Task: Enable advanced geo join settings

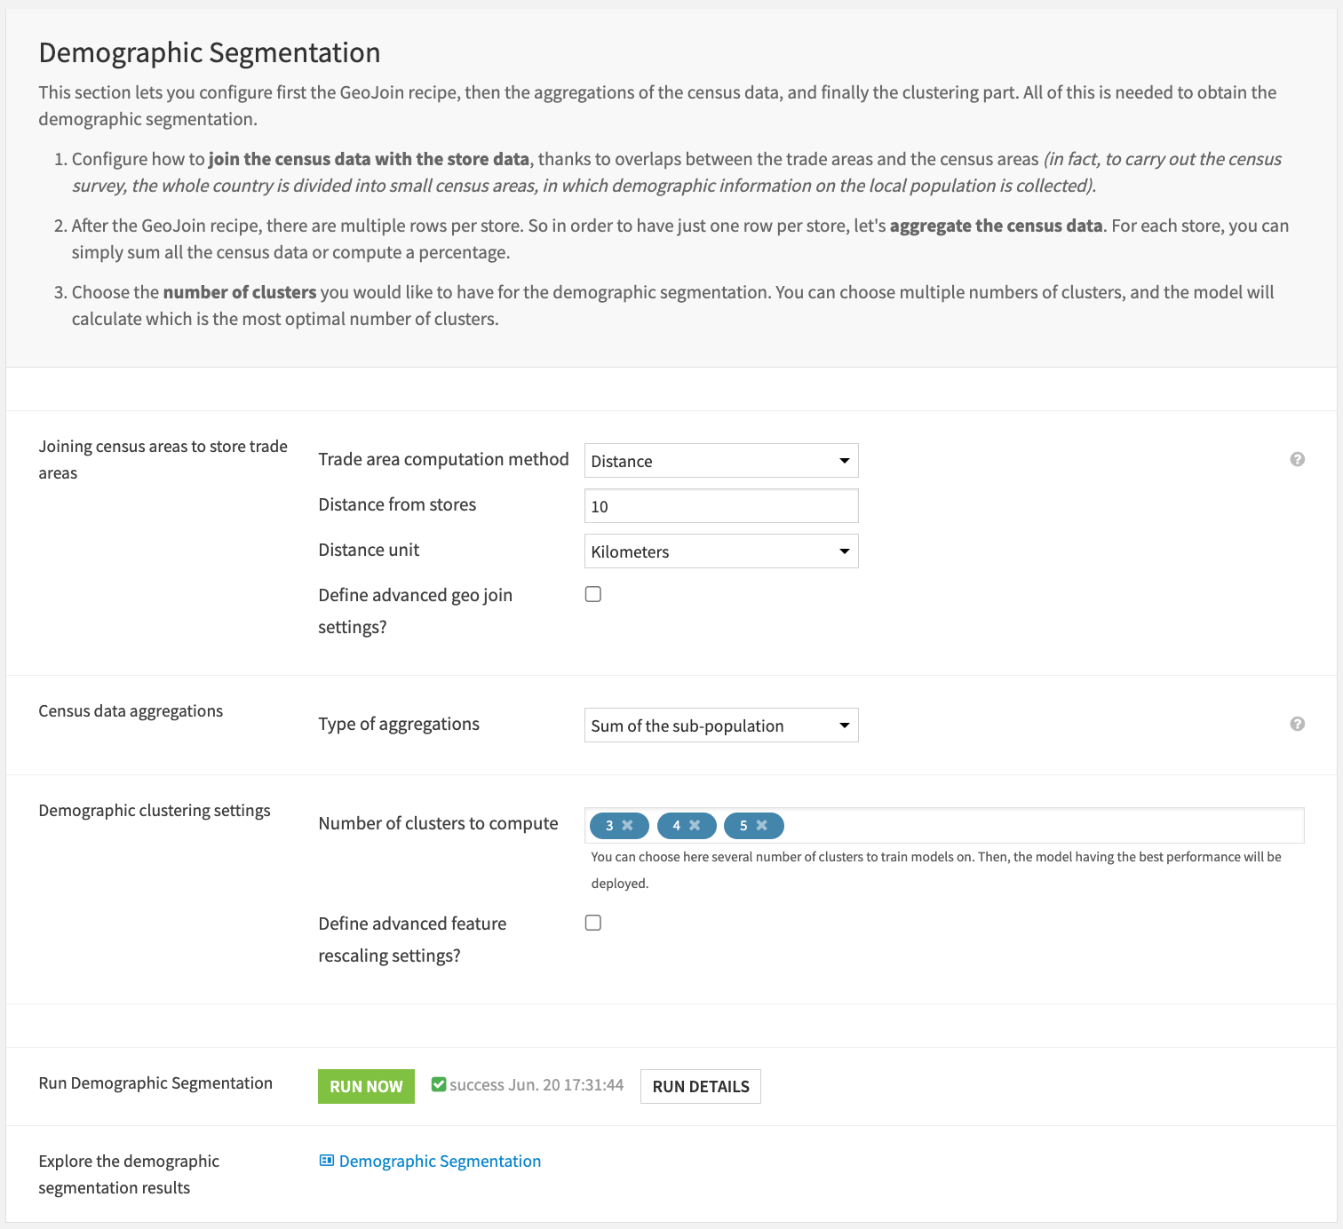Action: [x=592, y=593]
